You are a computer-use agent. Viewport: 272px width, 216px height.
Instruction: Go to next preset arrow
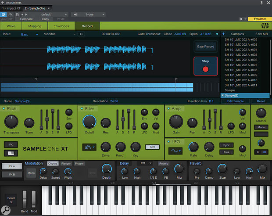pos(26,14)
